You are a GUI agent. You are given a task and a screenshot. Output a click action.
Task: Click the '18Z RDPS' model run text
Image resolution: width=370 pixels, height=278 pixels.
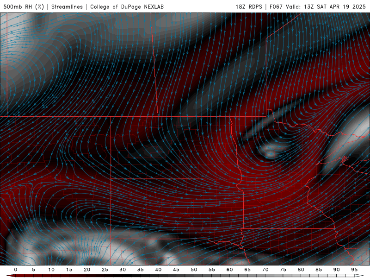tap(249, 6)
